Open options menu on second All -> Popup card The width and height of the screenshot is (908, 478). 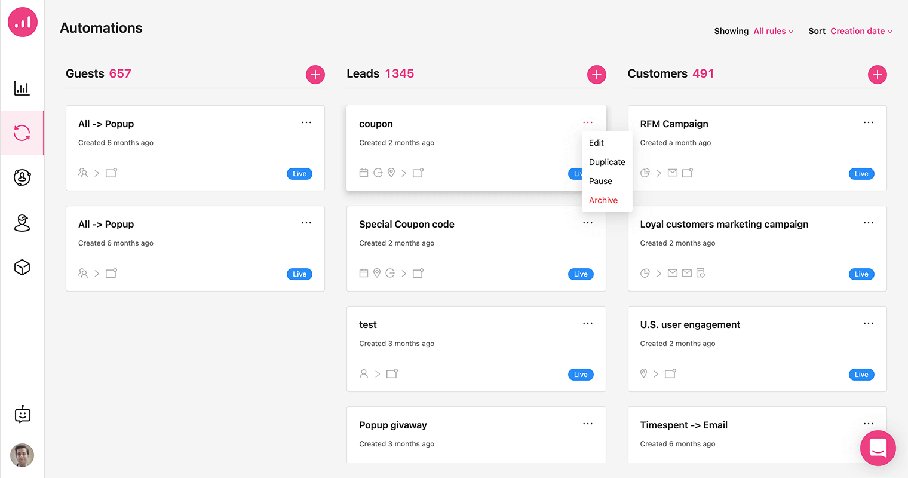tap(306, 223)
